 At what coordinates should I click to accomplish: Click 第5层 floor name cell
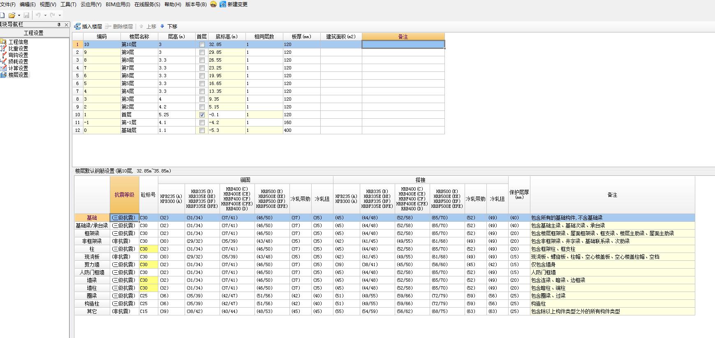point(139,83)
